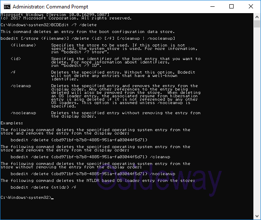The image size is (261, 220).
Task: Close the Command Prompt window
Action: [251, 7]
